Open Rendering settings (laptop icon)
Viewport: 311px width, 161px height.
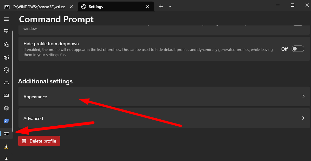6,83
